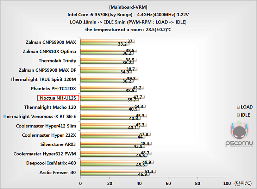Click the (단위:℃) unit label
This screenshot has width=257, height=189.
pos(243,183)
